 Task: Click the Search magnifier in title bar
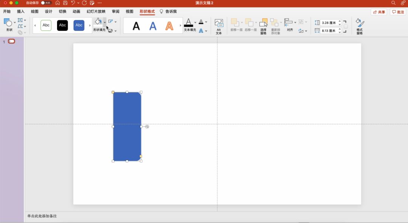click(x=393, y=3)
